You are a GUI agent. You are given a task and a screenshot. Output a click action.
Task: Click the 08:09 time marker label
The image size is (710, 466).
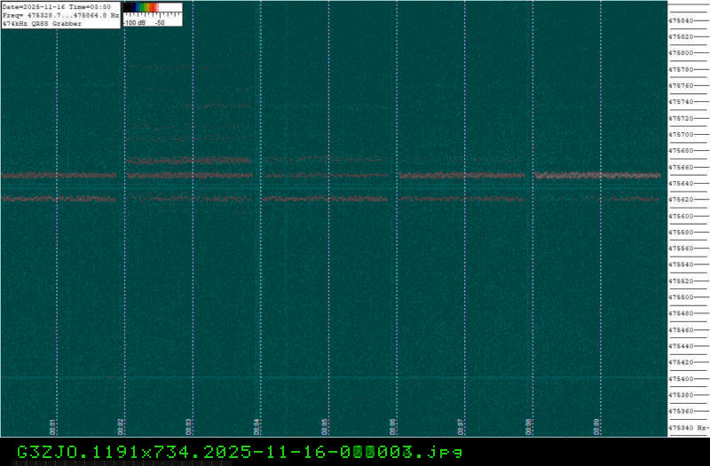tap(597, 426)
